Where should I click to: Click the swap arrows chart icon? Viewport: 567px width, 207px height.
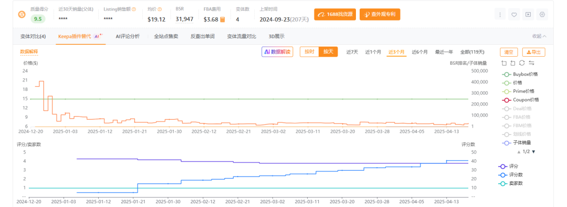coord(531,63)
